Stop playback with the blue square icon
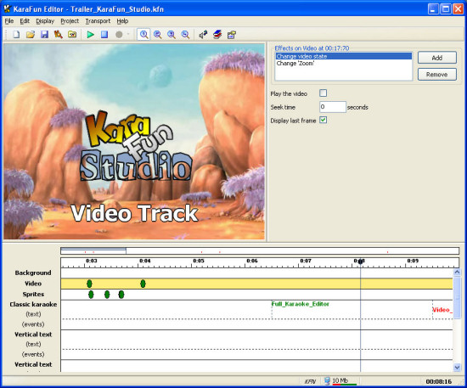Image resolution: width=467 pixels, height=388 pixels. point(104,35)
